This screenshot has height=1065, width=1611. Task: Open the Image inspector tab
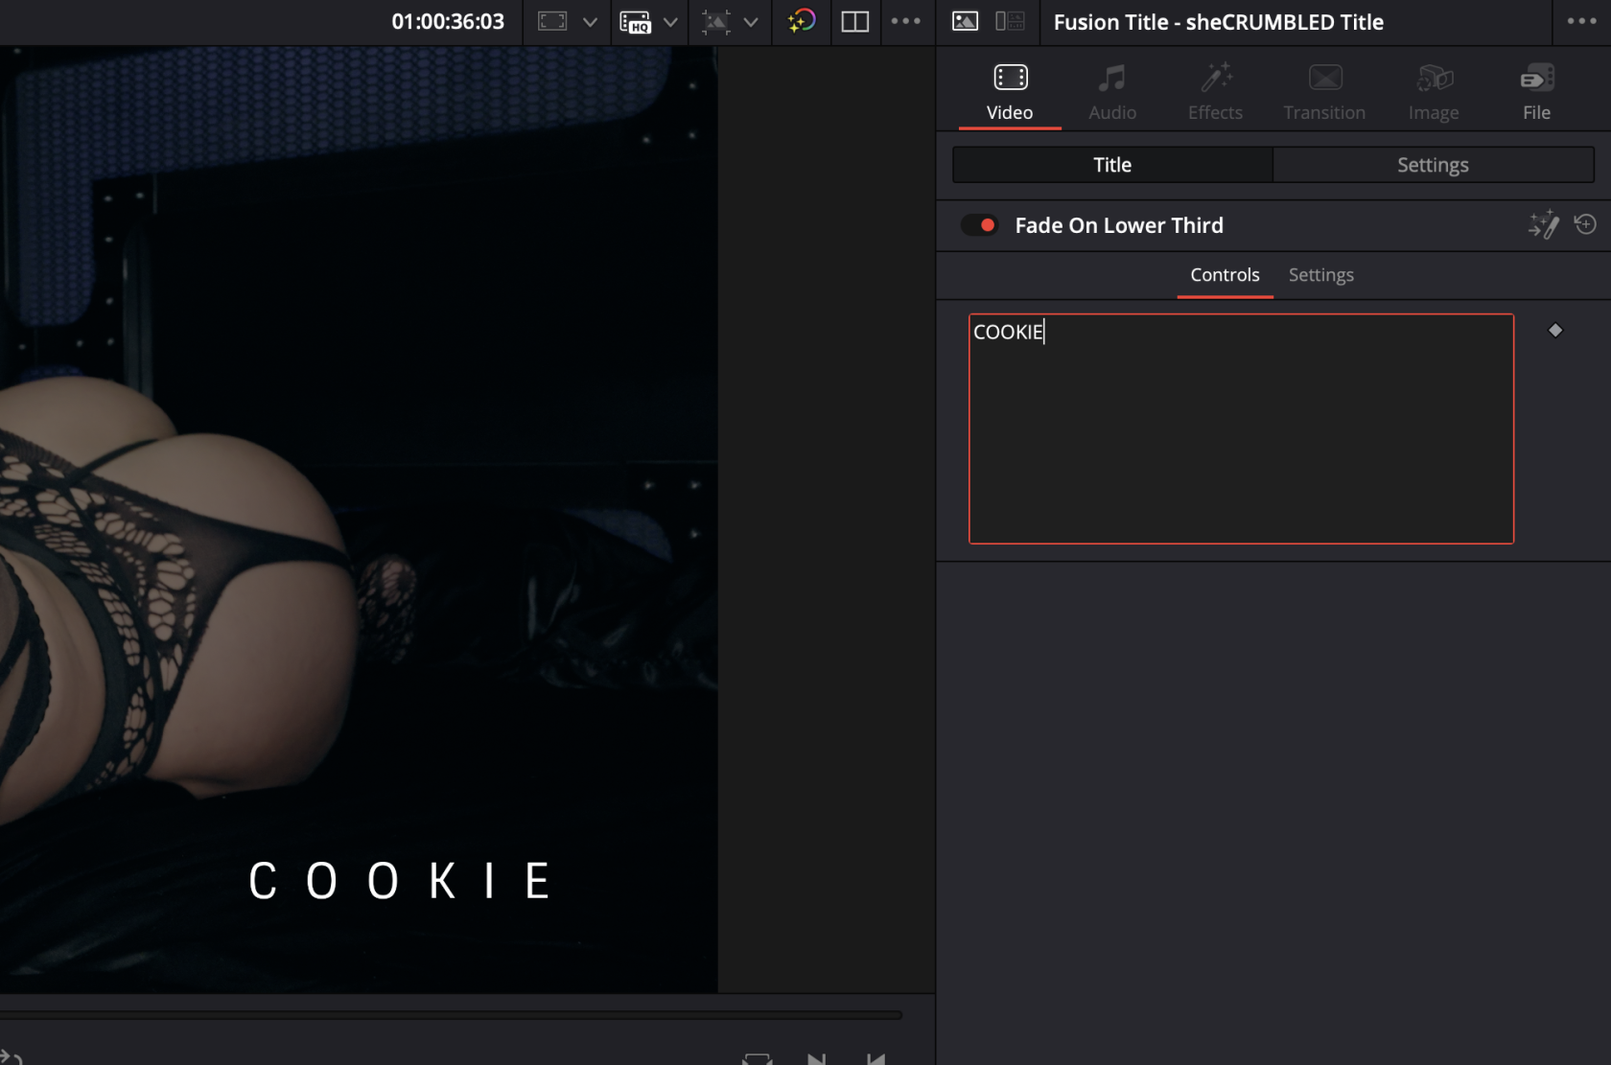pyautogui.click(x=1434, y=92)
